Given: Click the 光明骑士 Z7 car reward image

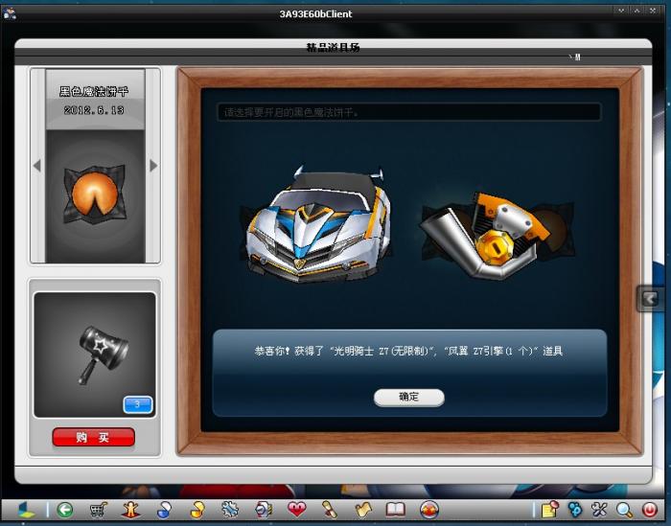Looking at the screenshot, I should [317, 223].
